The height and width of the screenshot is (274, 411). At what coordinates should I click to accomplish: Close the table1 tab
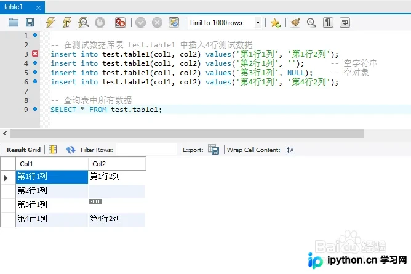pyautogui.click(x=38, y=7)
